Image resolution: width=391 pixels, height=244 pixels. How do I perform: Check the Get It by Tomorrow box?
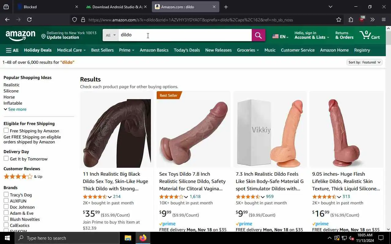6,159
